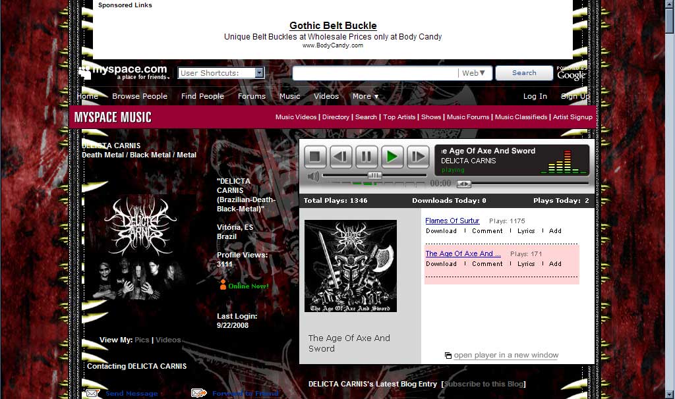675x399 pixels.
Task: Click the page scrollbar down arrow
Action: 670,394
